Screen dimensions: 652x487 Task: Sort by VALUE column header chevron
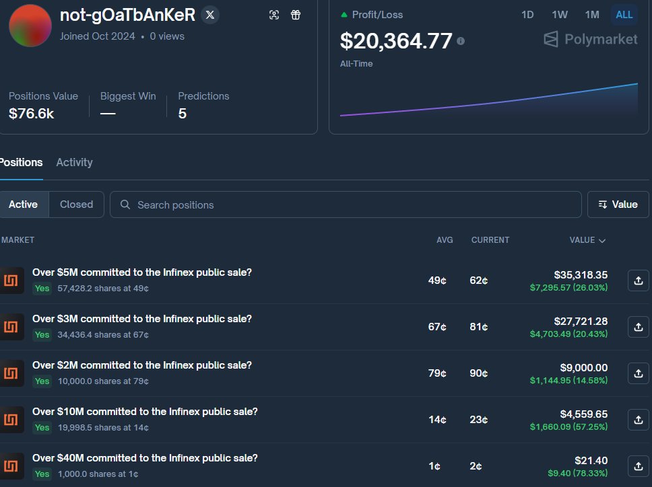[601, 240]
